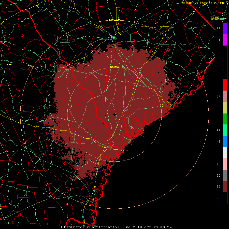Click the GR legend label
This screenshot has width=229, height=229.
pos(218,96)
